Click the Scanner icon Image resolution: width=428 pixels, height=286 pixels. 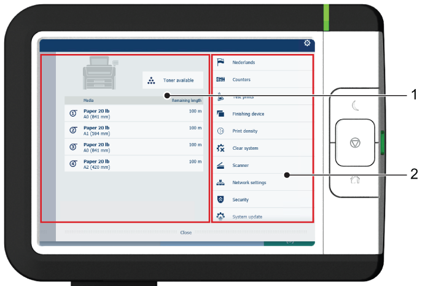(x=221, y=166)
